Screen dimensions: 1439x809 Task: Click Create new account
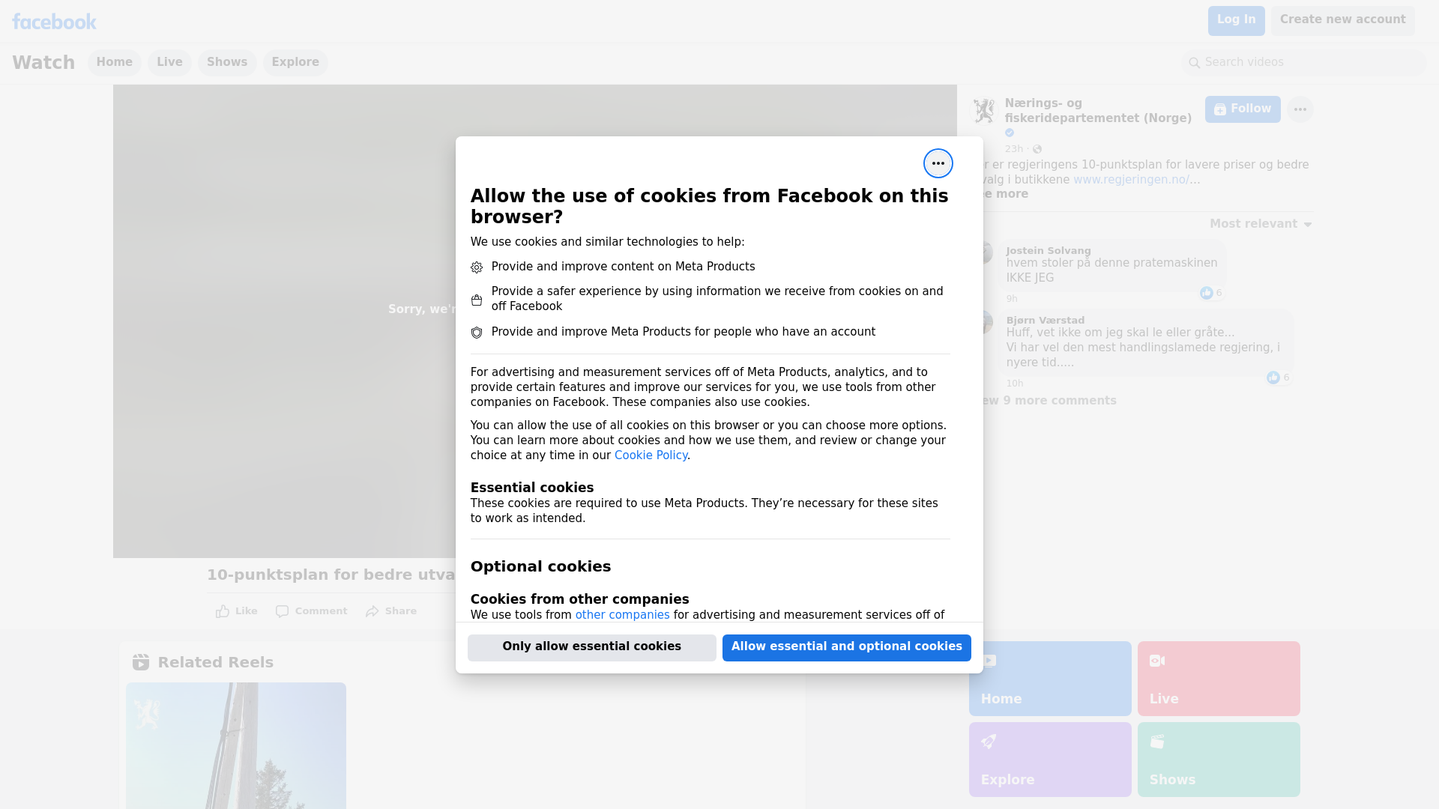(x=1342, y=20)
